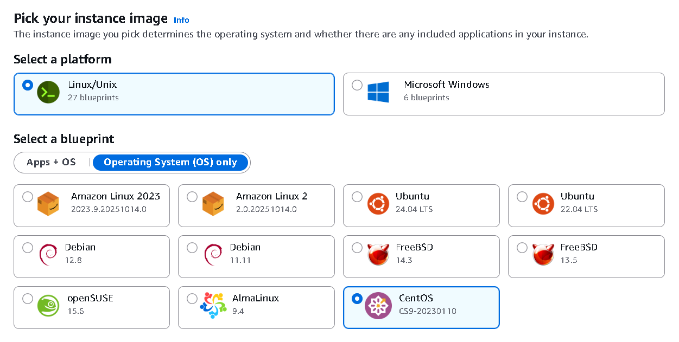Click the CentOS CS9-20230110 version text
This screenshot has height=342, width=679.
pyautogui.click(x=428, y=311)
